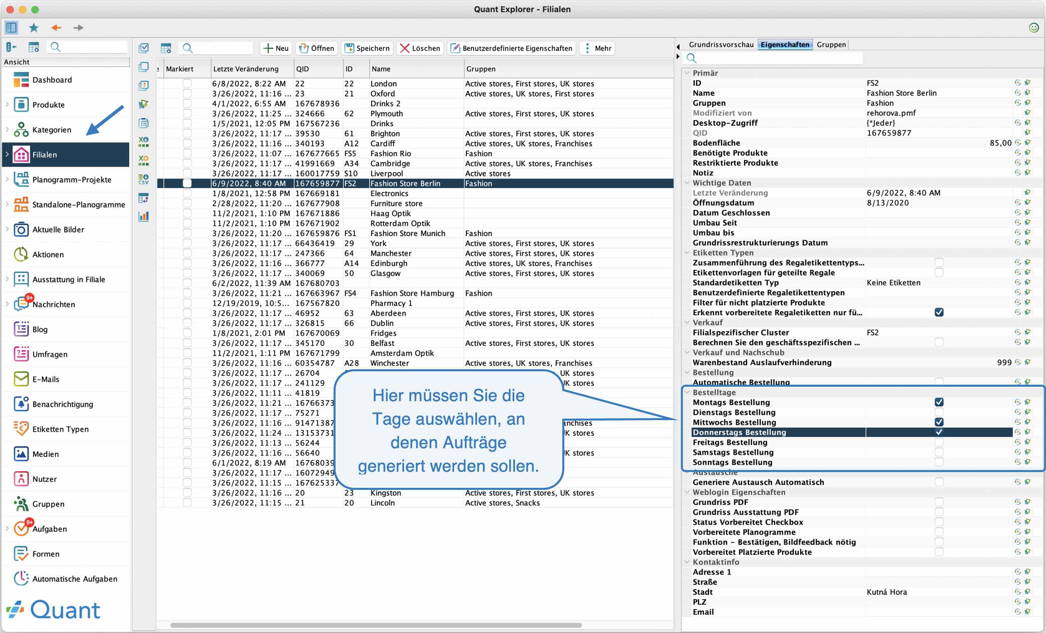
Task: Click the blue star favorites icon
Action: (34, 28)
